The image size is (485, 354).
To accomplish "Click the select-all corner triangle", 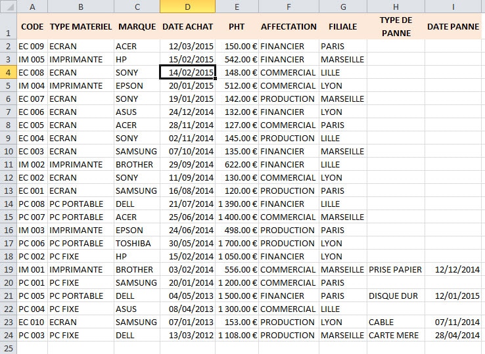I will tap(9, 7).
